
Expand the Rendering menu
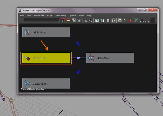pos(61,16)
